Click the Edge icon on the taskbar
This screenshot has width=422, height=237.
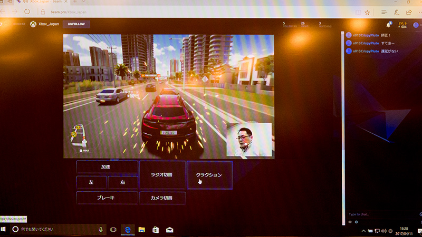coord(128,230)
